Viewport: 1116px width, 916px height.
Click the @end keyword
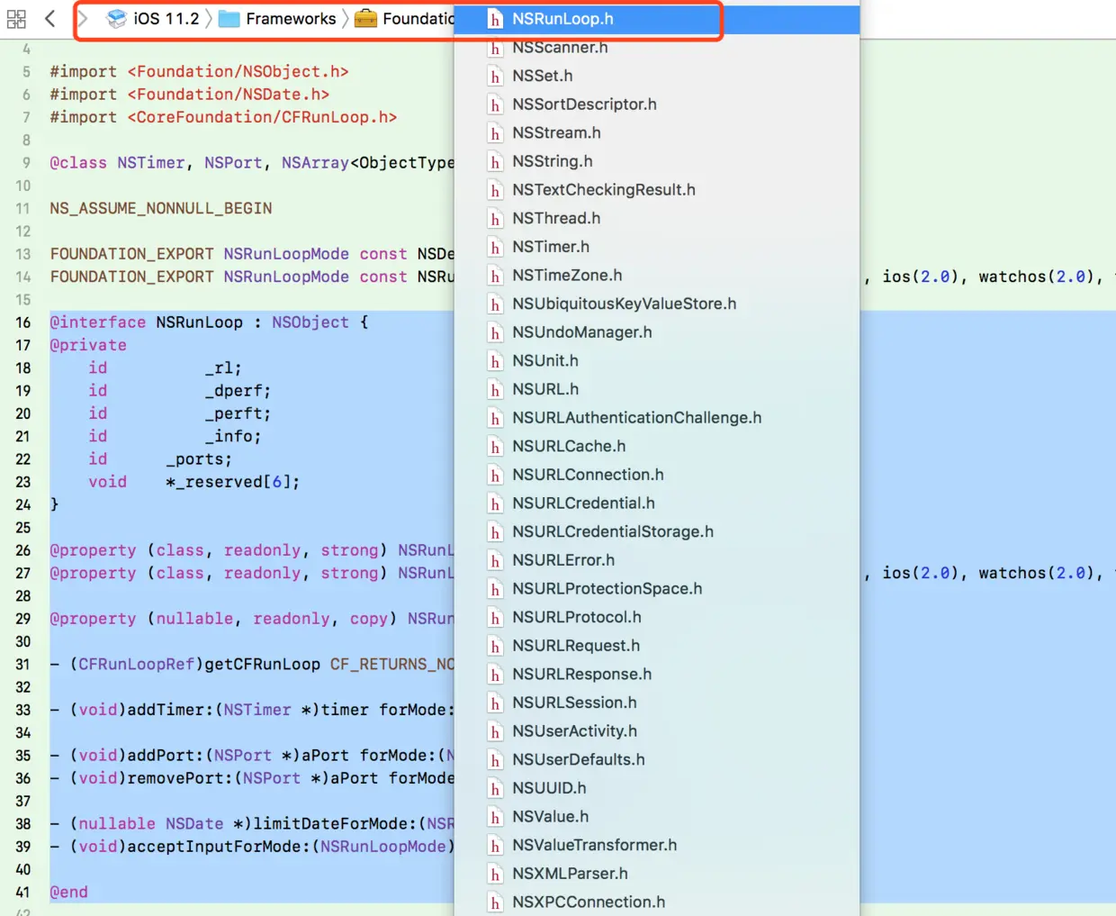pos(69,893)
